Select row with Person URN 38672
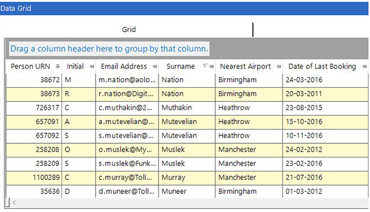Viewport: 370px width, 212px height. pyautogui.click(x=34, y=80)
